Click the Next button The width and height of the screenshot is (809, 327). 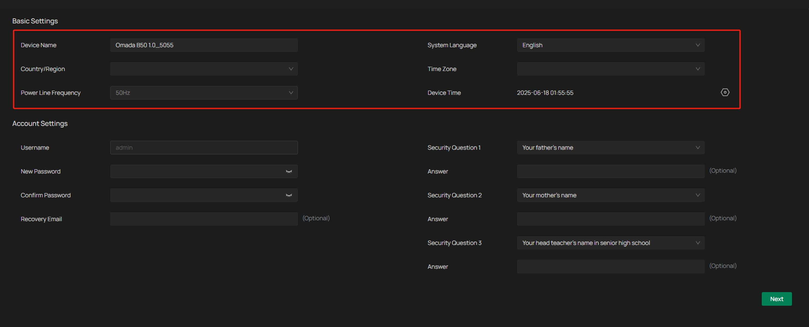pos(776,299)
